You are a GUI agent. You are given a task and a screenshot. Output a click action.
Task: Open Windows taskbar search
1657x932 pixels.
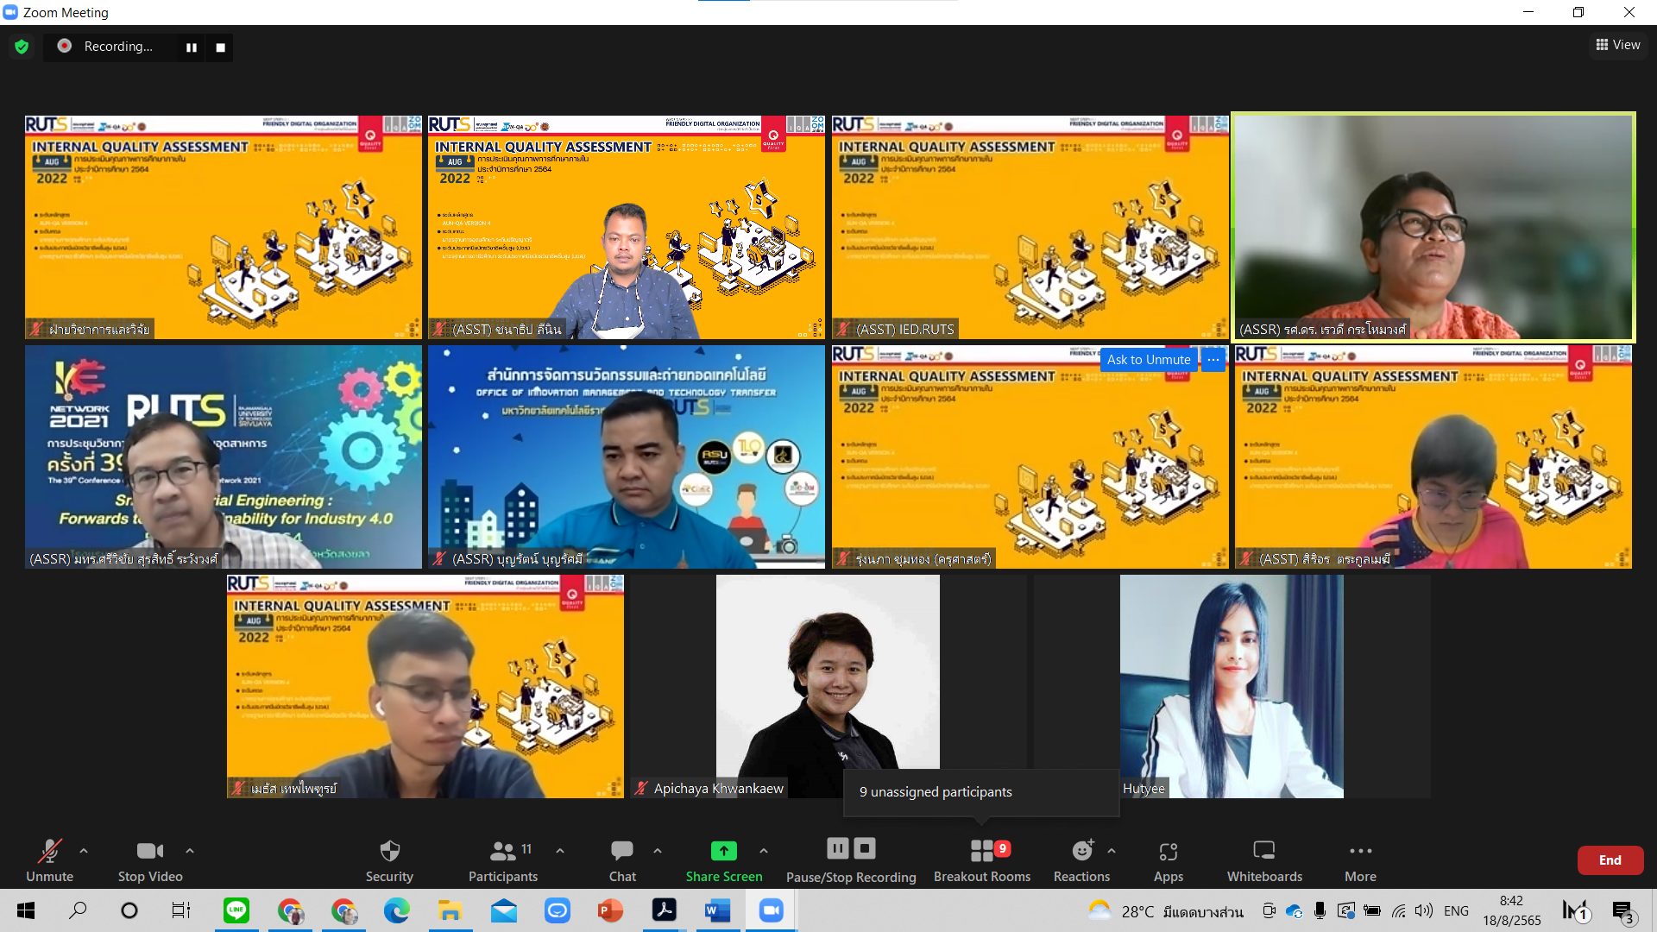(x=78, y=910)
